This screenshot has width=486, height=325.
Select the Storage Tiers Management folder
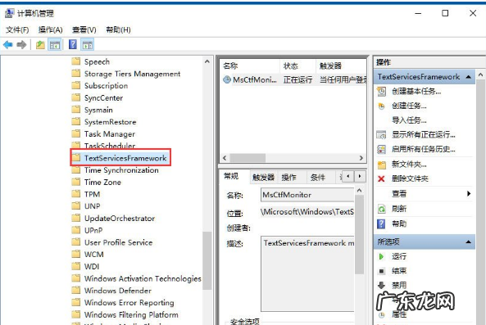point(132,74)
